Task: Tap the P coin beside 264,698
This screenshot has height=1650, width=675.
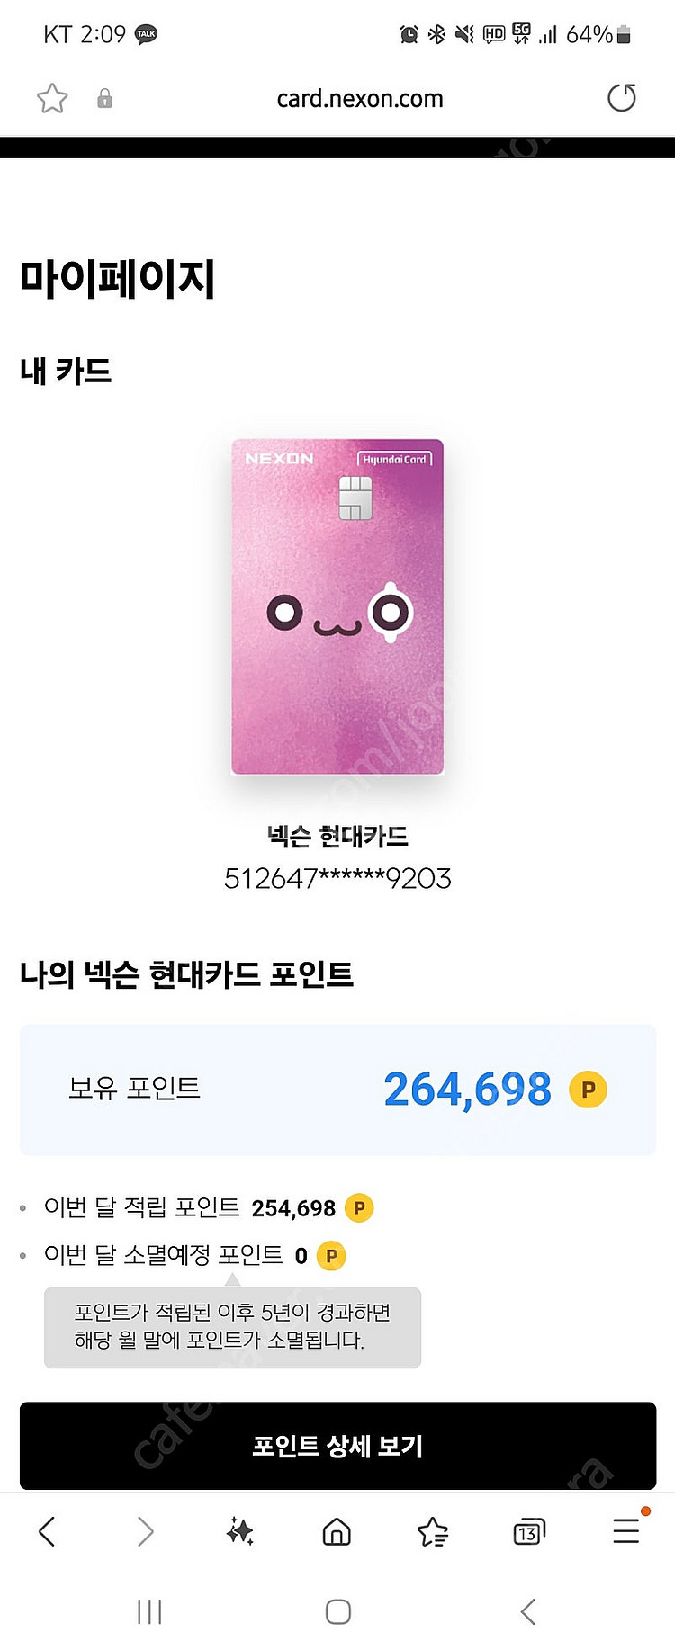Action: (588, 1090)
